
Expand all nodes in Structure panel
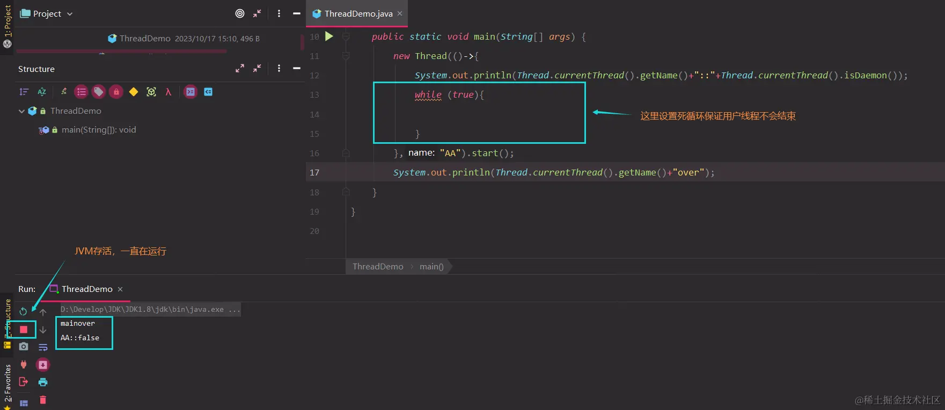[240, 68]
